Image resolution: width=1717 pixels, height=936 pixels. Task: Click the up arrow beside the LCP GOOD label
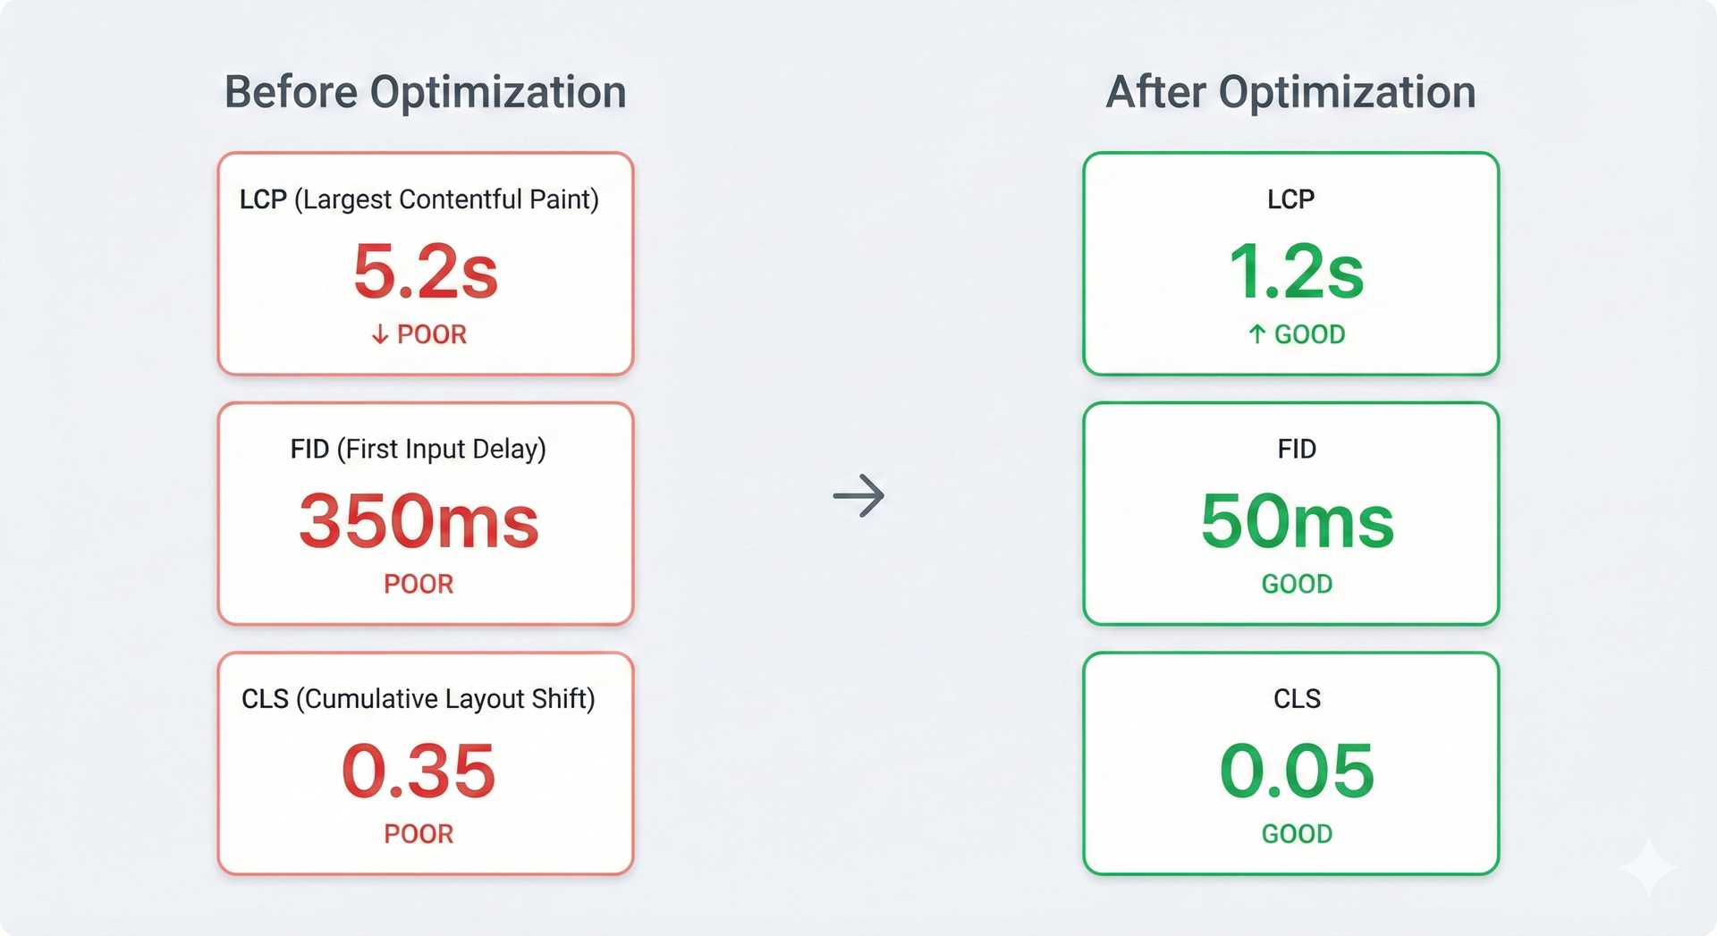pos(1257,334)
